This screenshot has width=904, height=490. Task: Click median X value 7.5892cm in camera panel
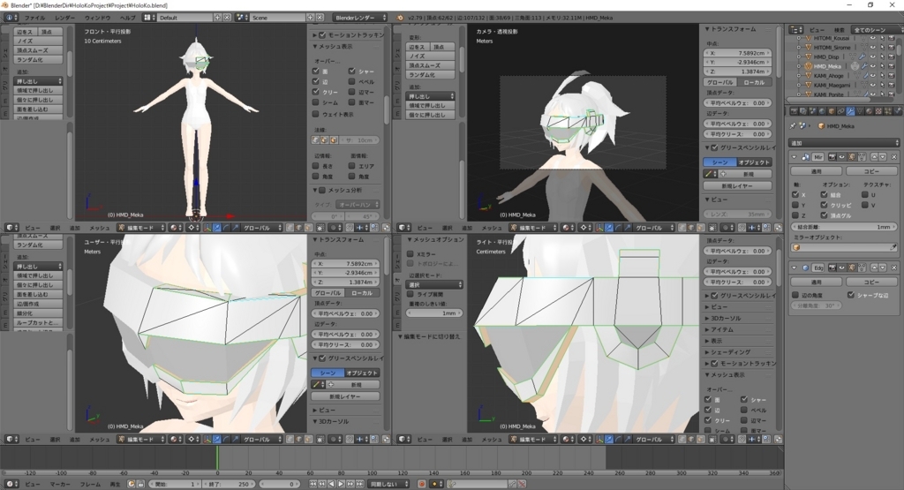(x=737, y=52)
